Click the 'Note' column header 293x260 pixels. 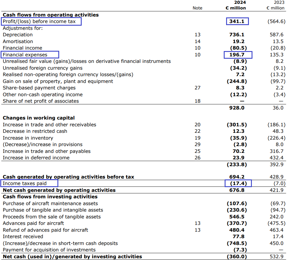coord(197,8)
